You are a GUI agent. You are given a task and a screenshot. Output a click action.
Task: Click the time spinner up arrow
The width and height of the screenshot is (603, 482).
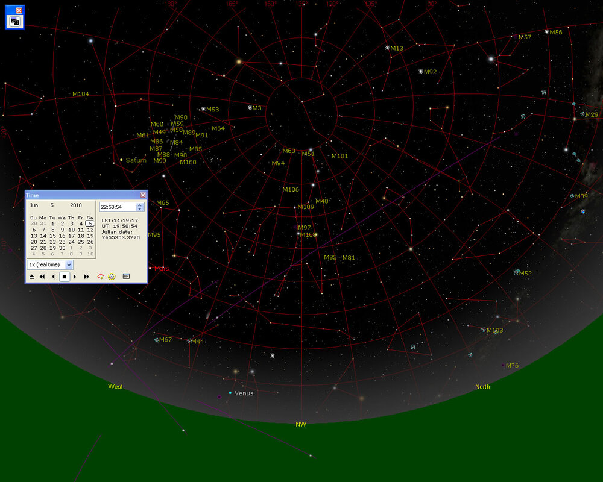tap(140, 205)
